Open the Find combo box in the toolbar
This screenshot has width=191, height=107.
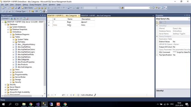[137, 8]
